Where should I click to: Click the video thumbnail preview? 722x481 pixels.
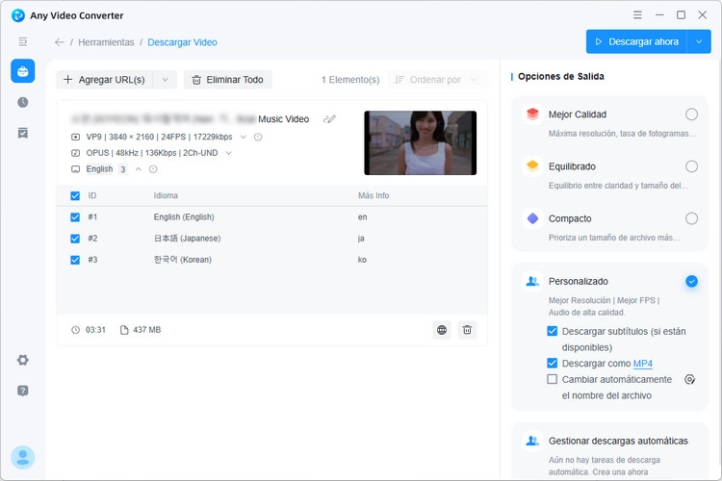pos(421,142)
